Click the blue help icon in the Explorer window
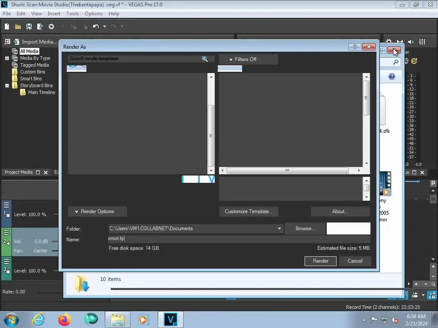The width and height of the screenshot is (438, 328). pyautogui.click(x=392, y=77)
